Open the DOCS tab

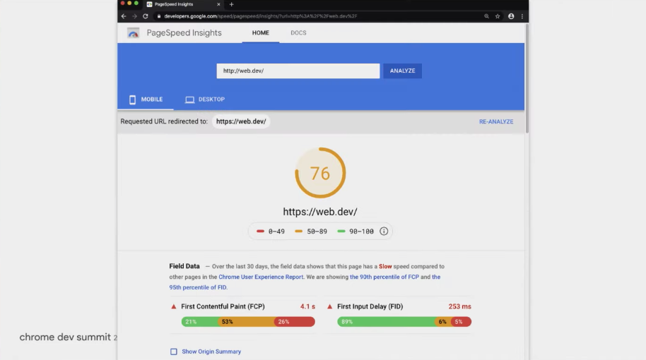[298, 33]
